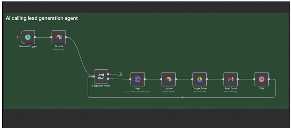Click the Schedule Trigger output connector dot
Viewport: 291px width, 128px height.
pyautogui.click(x=35, y=37)
